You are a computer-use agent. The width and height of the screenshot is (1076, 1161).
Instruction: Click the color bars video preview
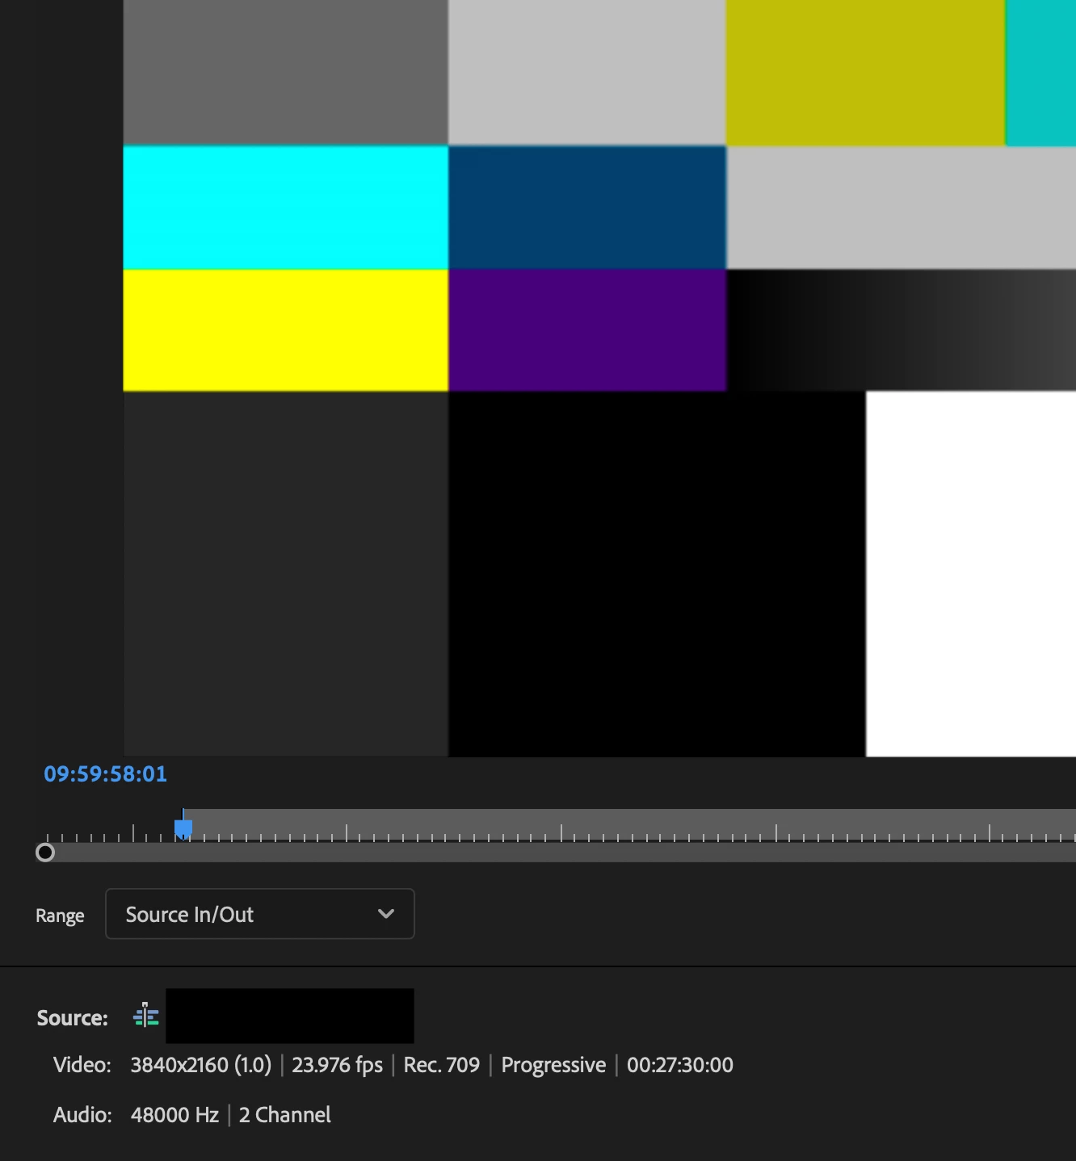tap(599, 378)
